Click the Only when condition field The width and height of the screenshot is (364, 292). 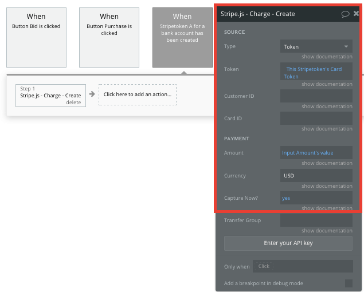[303, 266]
